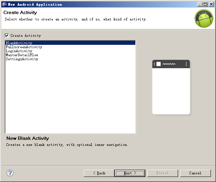Click the Android robot logo
This screenshot has width=216, height=182.
pos(204,18)
